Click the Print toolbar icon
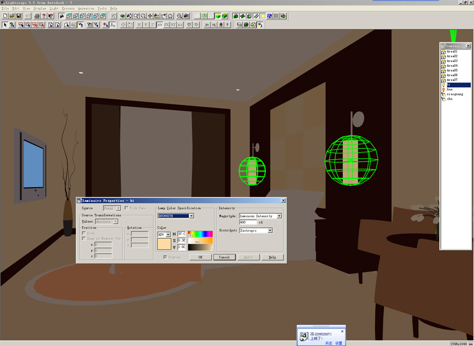This screenshot has height=346, width=474. click(x=36, y=16)
